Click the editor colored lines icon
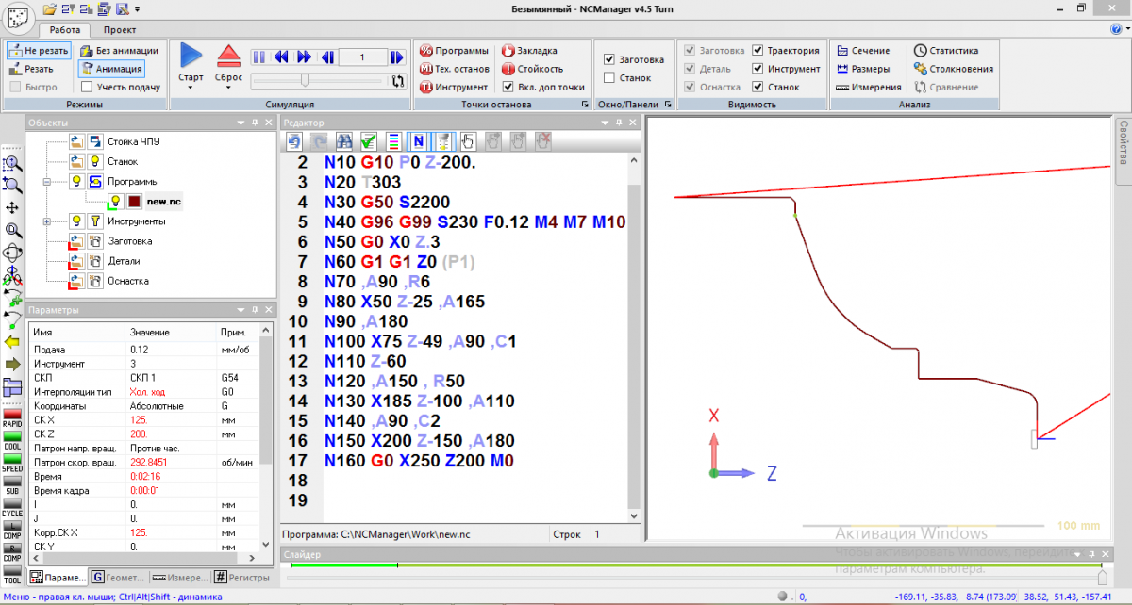The height and width of the screenshot is (605, 1132). [x=393, y=141]
